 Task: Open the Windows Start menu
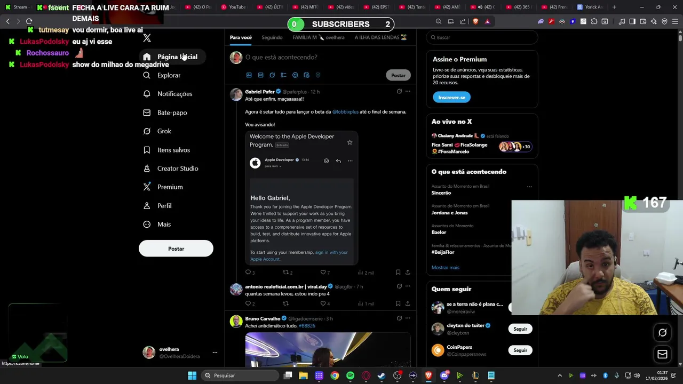pyautogui.click(x=192, y=375)
